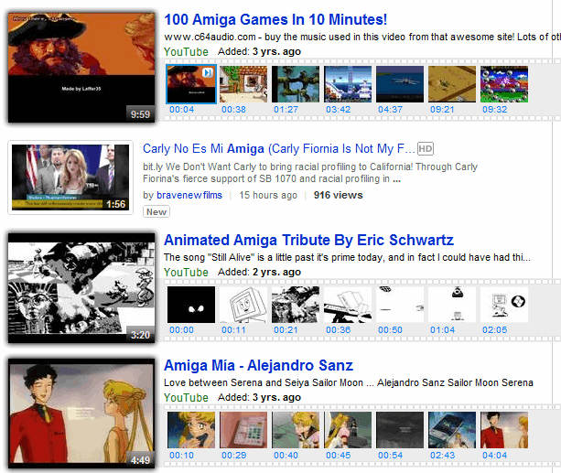Select the 00:29 phone keypad frame
The height and width of the screenshot is (473, 561).
coord(243,430)
